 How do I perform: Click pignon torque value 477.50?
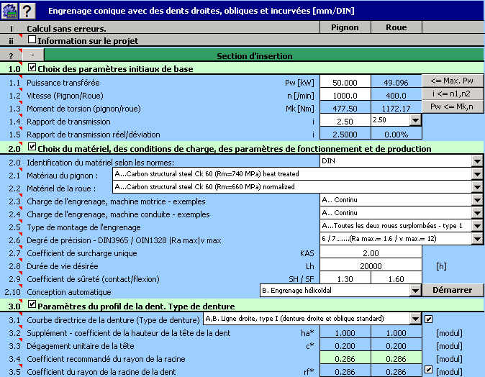pos(345,108)
